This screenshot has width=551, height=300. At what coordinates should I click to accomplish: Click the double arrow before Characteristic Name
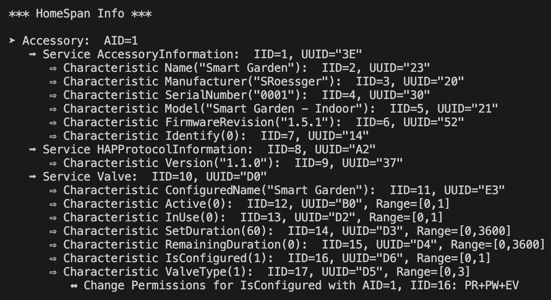(53, 68)
